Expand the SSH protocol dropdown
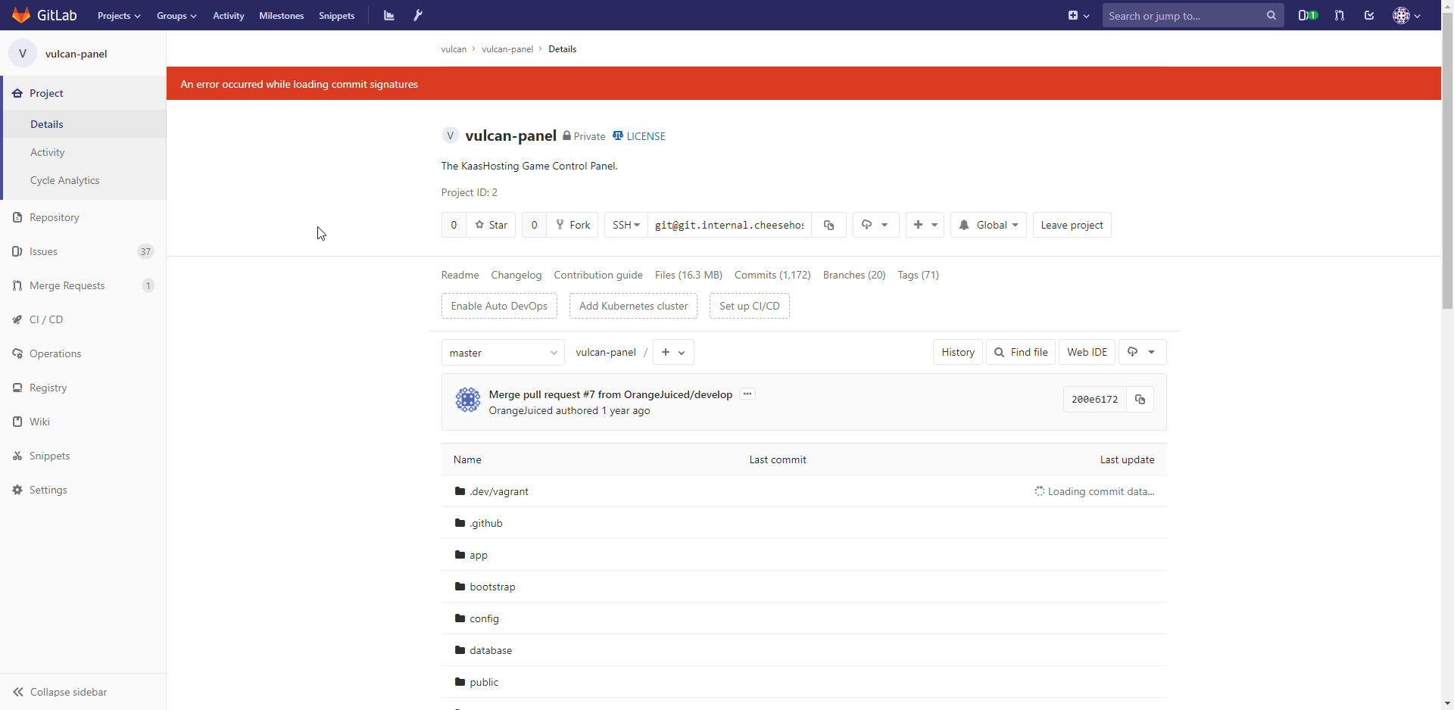The height and width of the screenshot is (710, 1454). click(626, 225)
